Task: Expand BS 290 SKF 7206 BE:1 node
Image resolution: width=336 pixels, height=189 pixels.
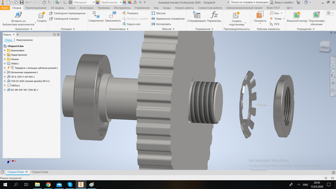Action: click(x=5, y=90)
